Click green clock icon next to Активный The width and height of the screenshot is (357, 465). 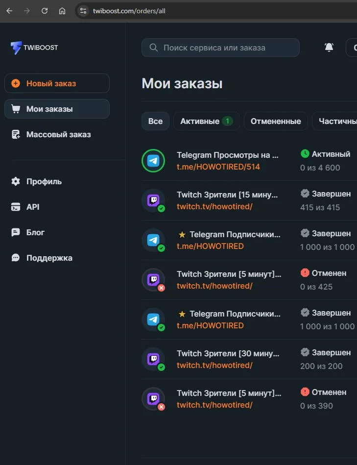pyautogui.click(x=305, y=154)
